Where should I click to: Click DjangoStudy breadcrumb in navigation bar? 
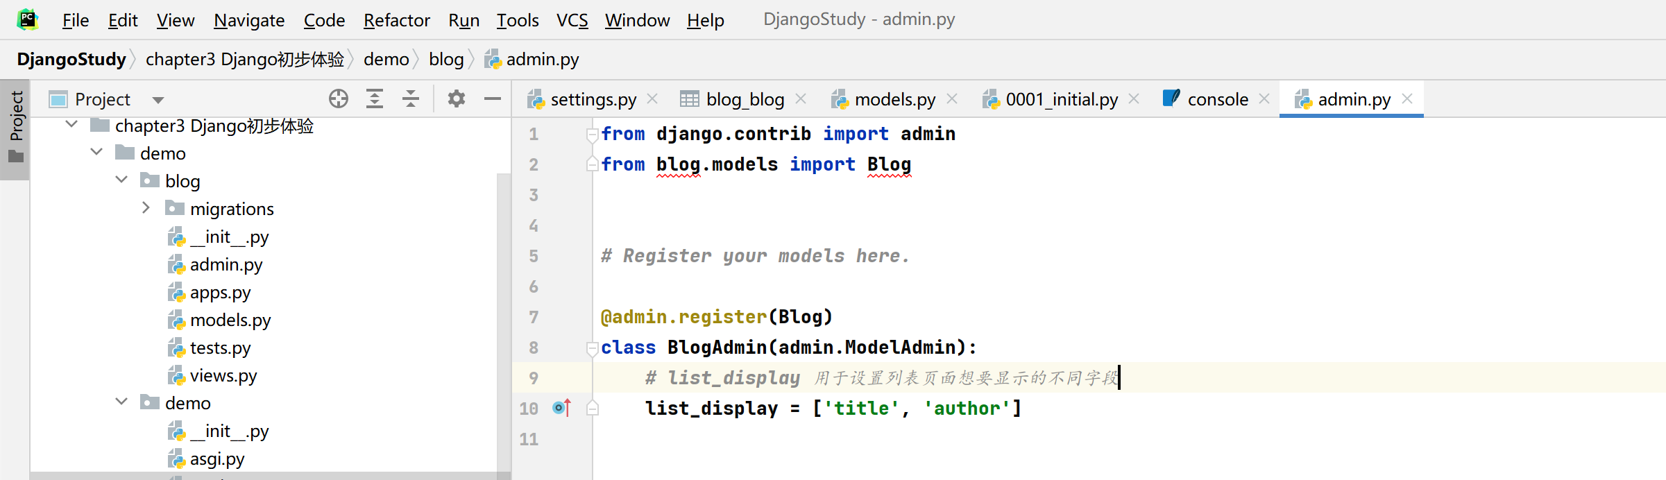click(x=71, y=59)
